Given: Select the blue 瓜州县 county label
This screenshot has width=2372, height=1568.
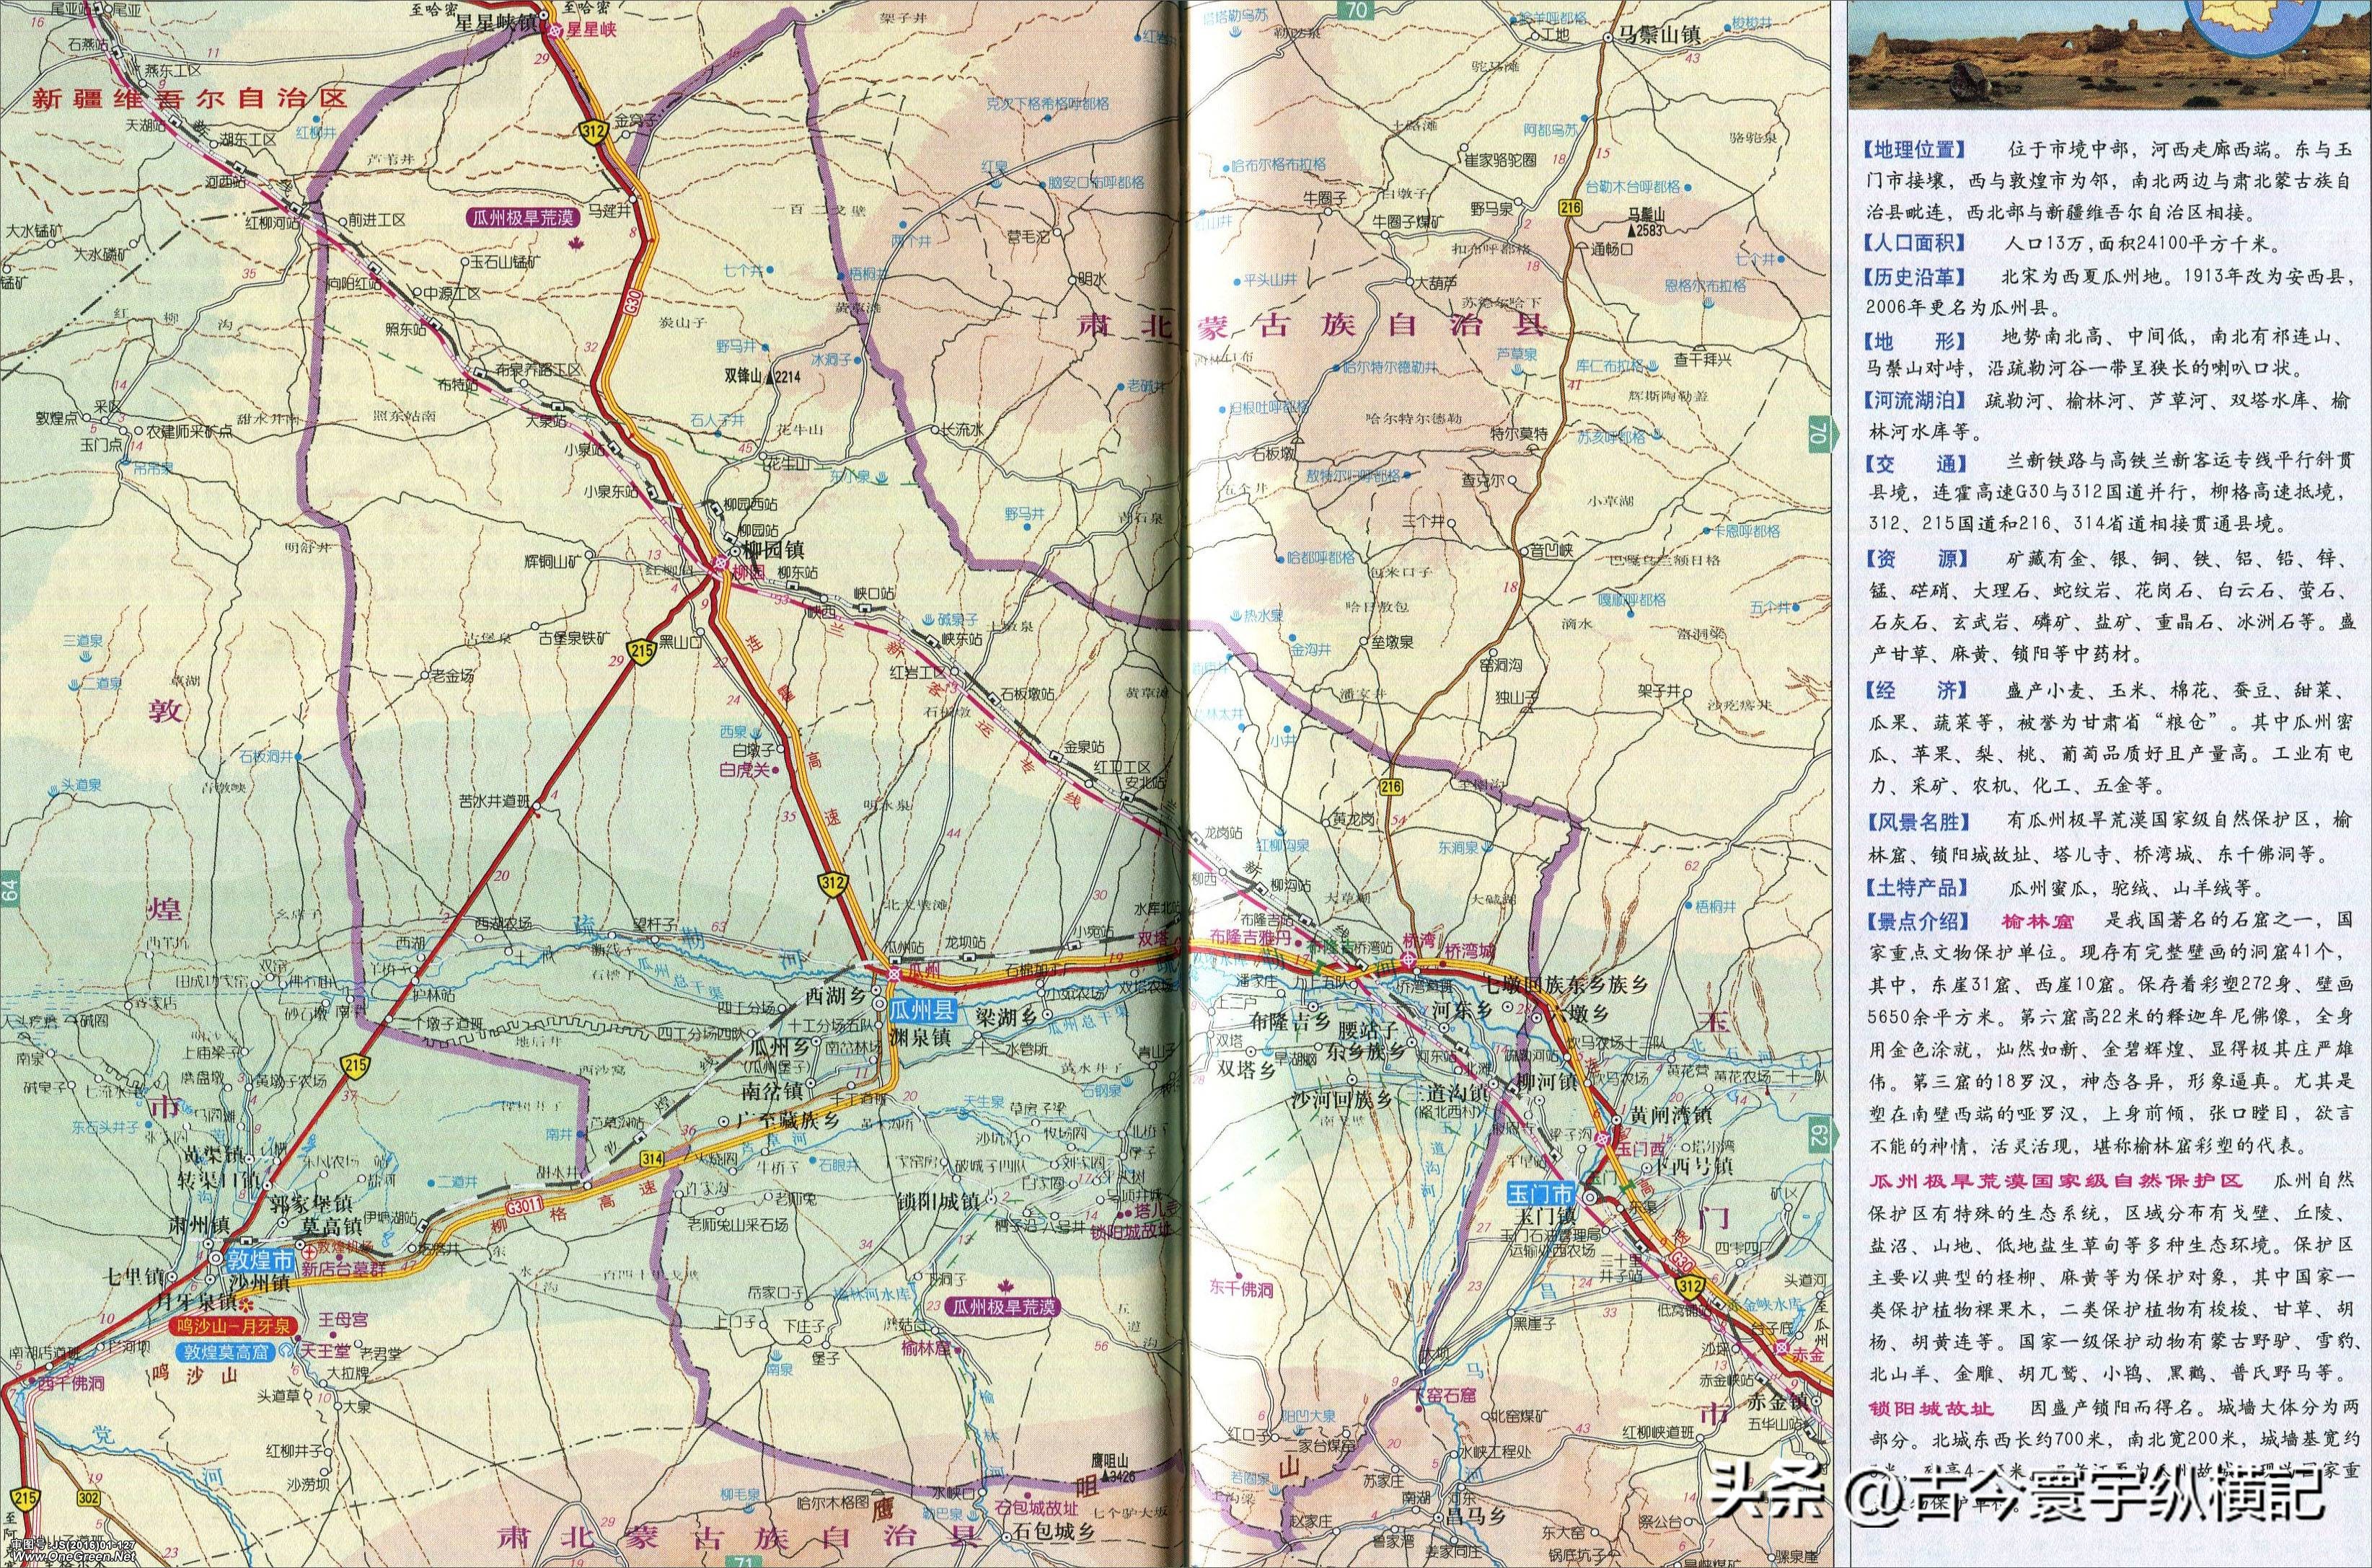Looking at the screenshot, I should click(x=922, y=1012).
